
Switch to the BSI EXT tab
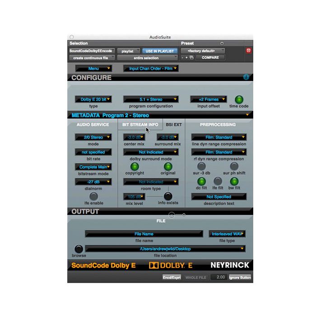pos(174,125)
